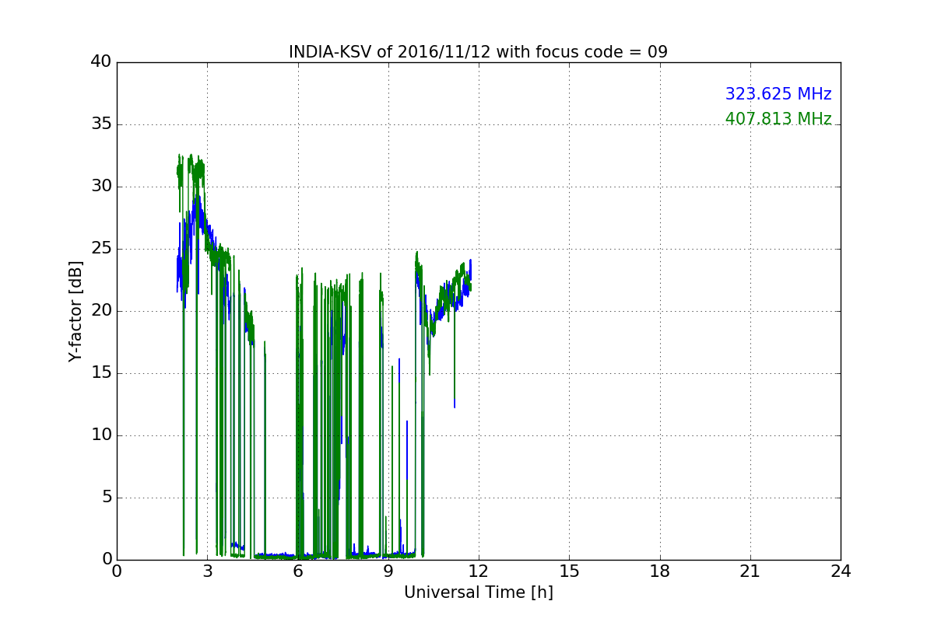934x622 pixels.
Task: Click the x-axis tick label 24
Action: 841,571
